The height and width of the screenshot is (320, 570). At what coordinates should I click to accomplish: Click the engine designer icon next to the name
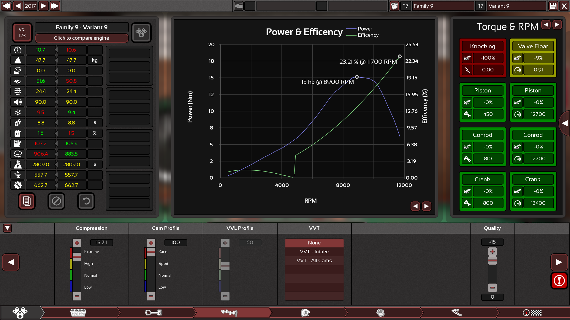click(x=141, y=32)
